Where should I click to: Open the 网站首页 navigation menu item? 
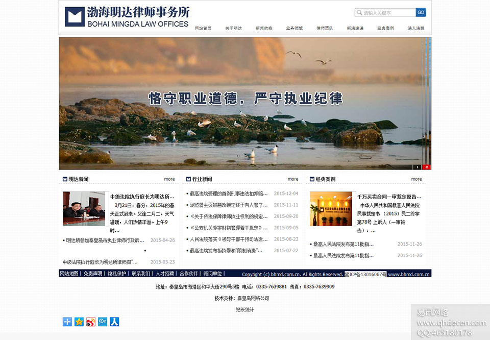click(203, 29)
